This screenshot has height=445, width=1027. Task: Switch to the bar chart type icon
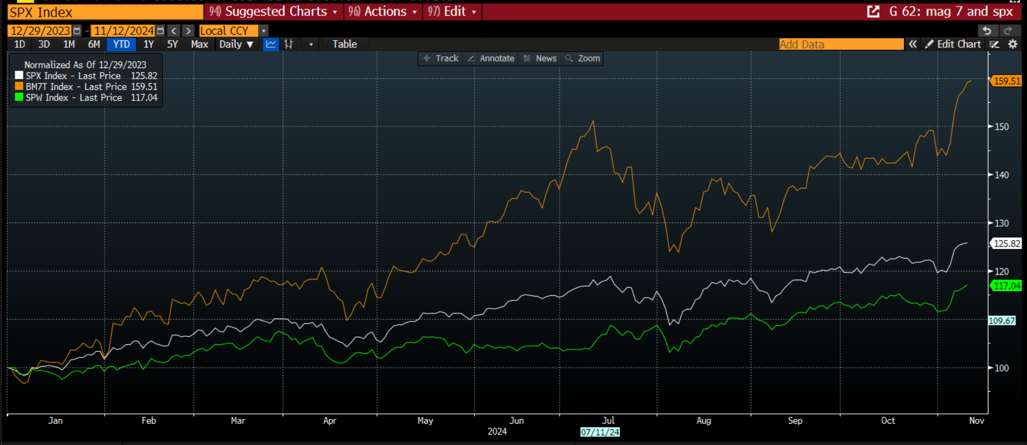pos(289,44)
